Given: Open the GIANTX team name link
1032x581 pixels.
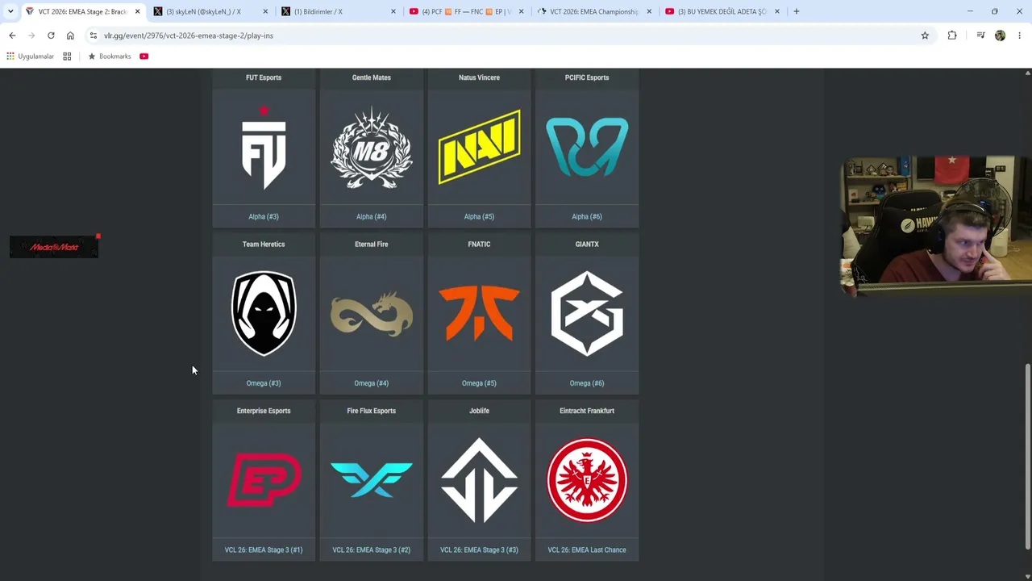Looking at the screenshot, I should (x=587, y=244).
